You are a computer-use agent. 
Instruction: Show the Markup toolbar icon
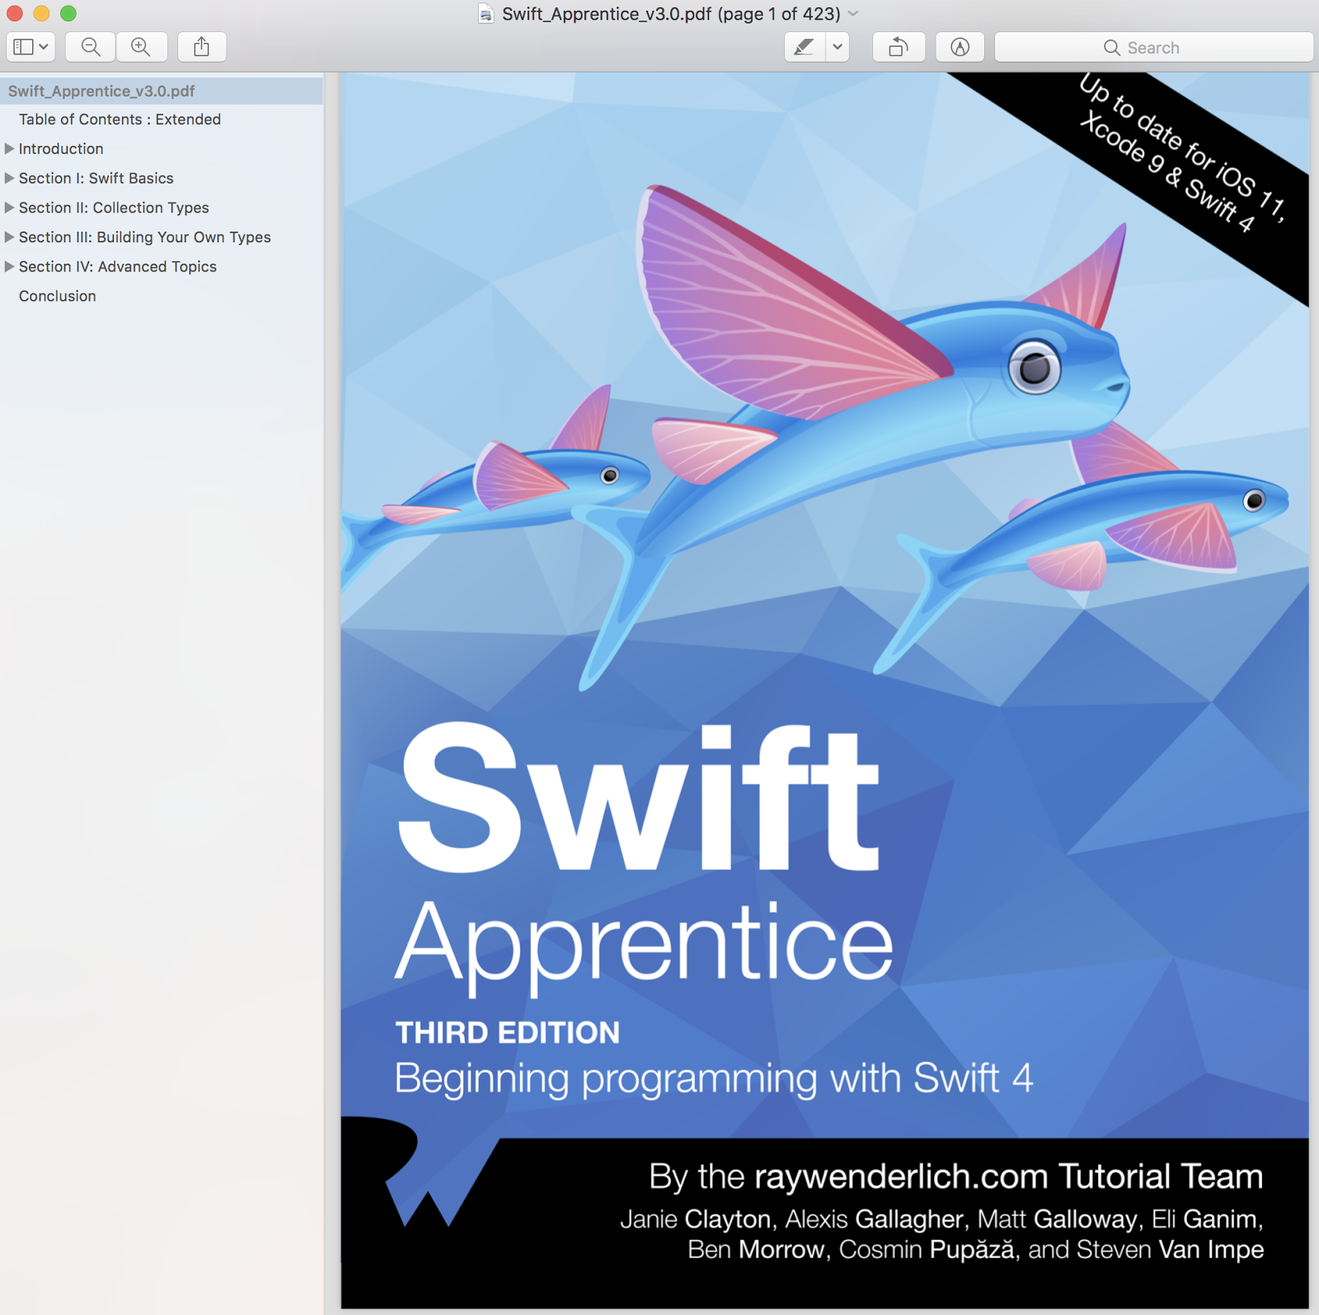[x=960, y=47]
